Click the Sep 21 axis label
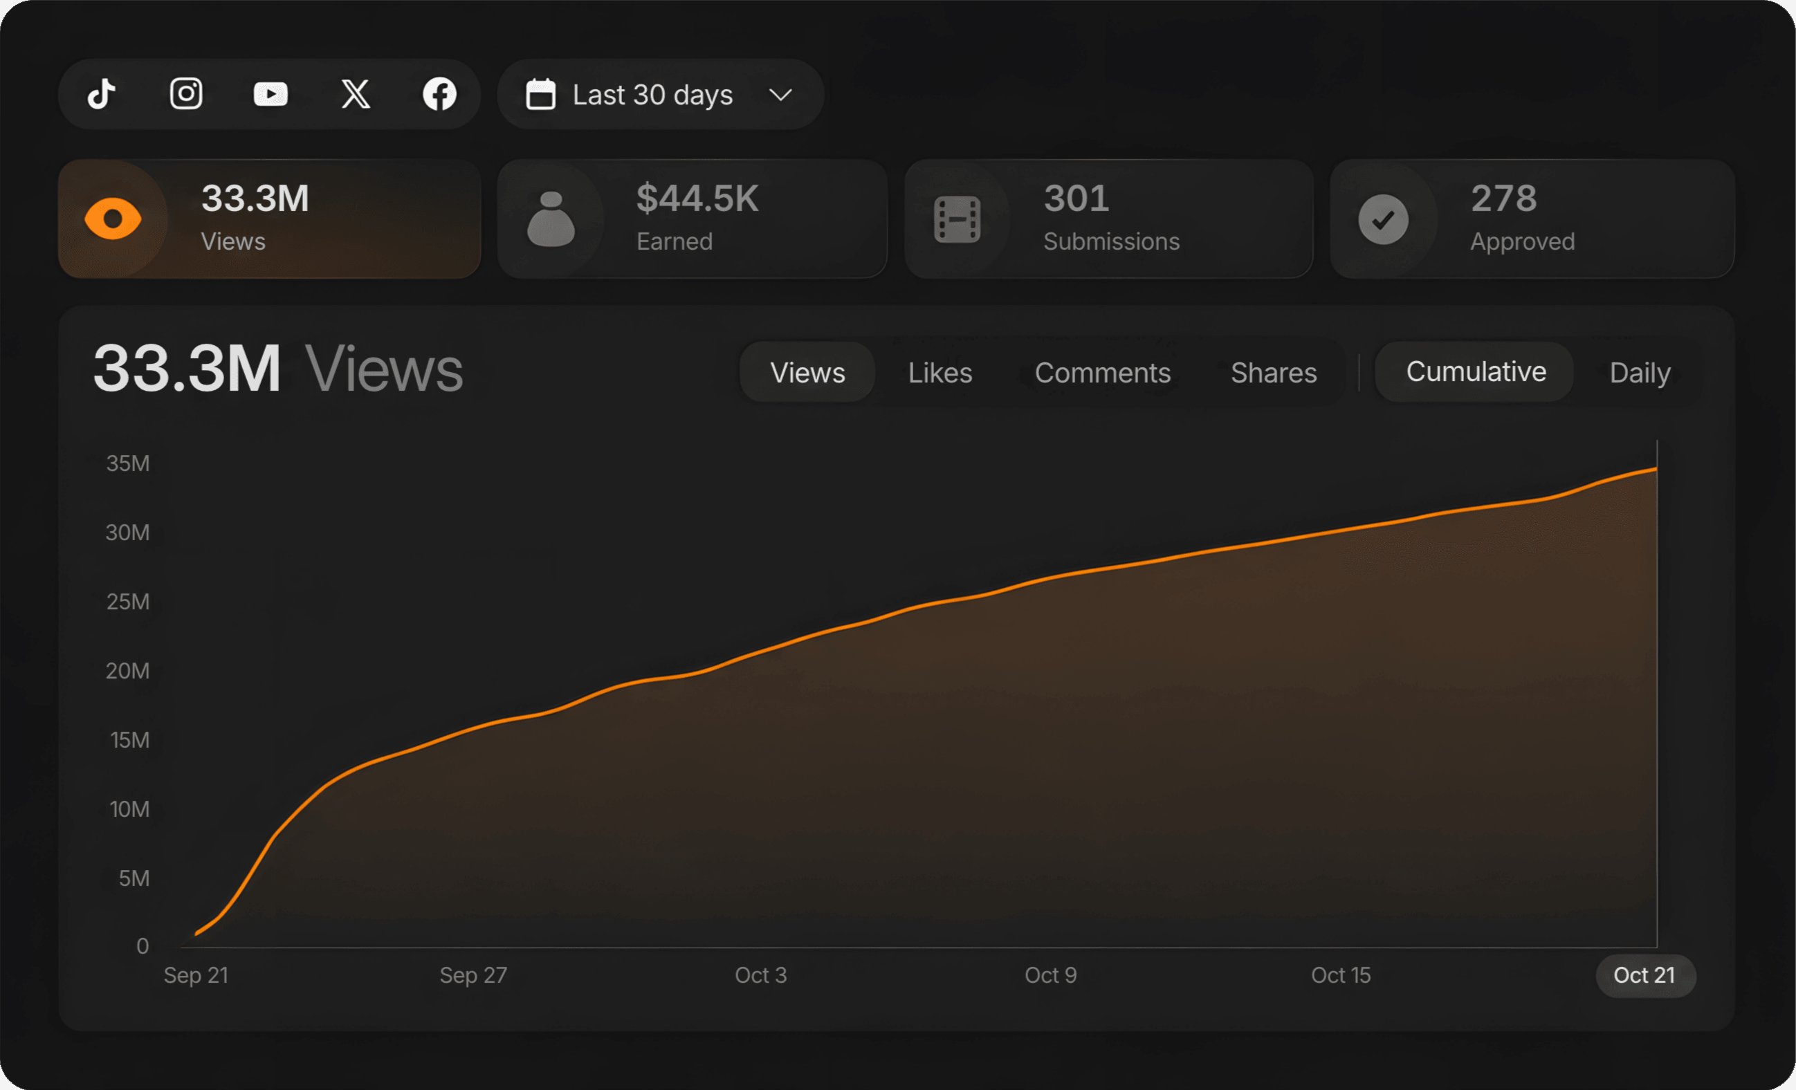The width and height of the screenshot is (1796, 1090). pyautogui.click(x=196, y=975)
